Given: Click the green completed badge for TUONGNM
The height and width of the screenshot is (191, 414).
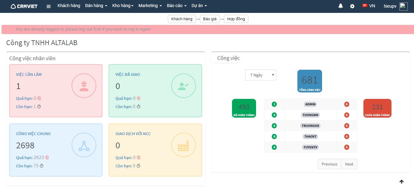Looking at the screenshot, I should coord(274,115).
